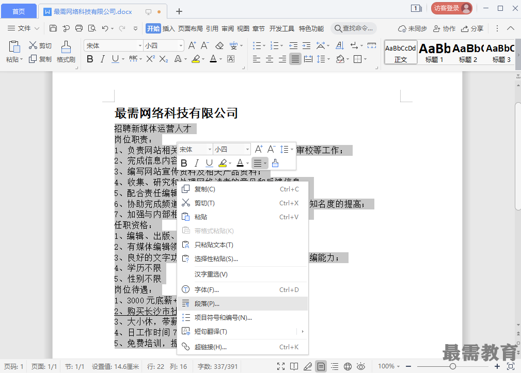Choose 复制(C) from context menu
The width and height of the screenshot is (521, 373).
[x=243, y=189]
